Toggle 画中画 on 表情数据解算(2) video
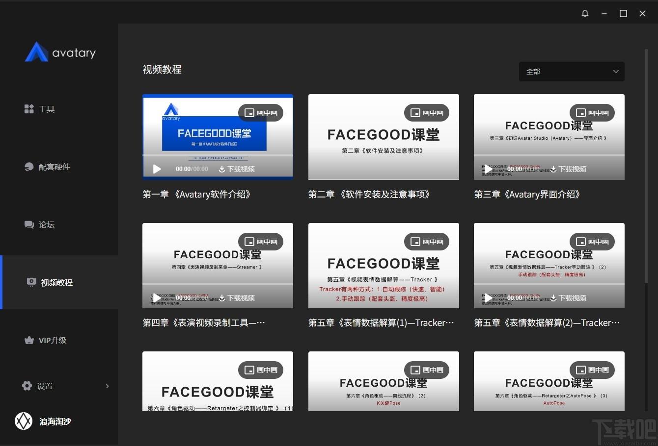Image resolution: width=658 pixels, height=446 pixels. (592, 242)
